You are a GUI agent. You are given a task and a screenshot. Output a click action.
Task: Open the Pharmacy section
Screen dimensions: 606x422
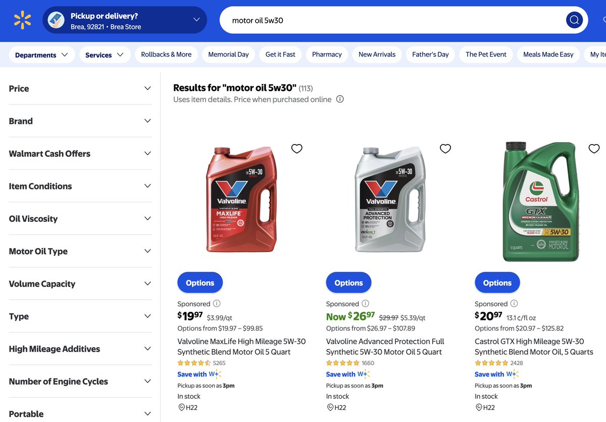pyautogui.click(x=327, y=55)
